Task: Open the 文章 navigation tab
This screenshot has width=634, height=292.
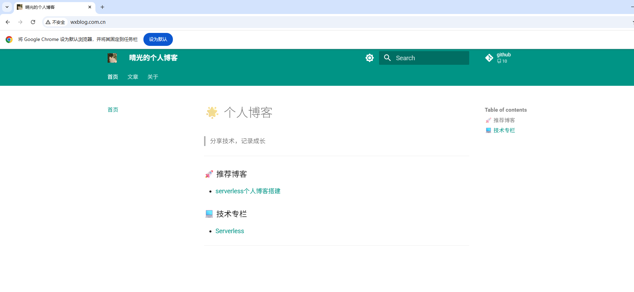Action: (133, 77)
